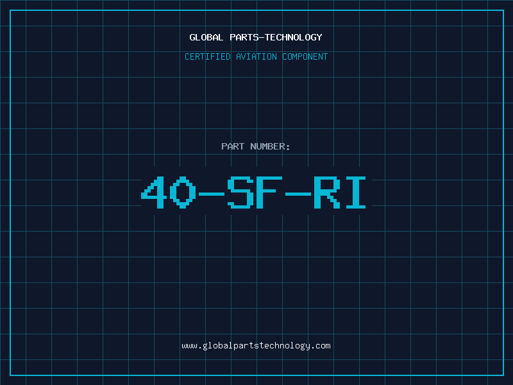Screen dimensions: 513x385
Task: Click the 'PART NUMBER:' label
Action: tap(255, 146)
